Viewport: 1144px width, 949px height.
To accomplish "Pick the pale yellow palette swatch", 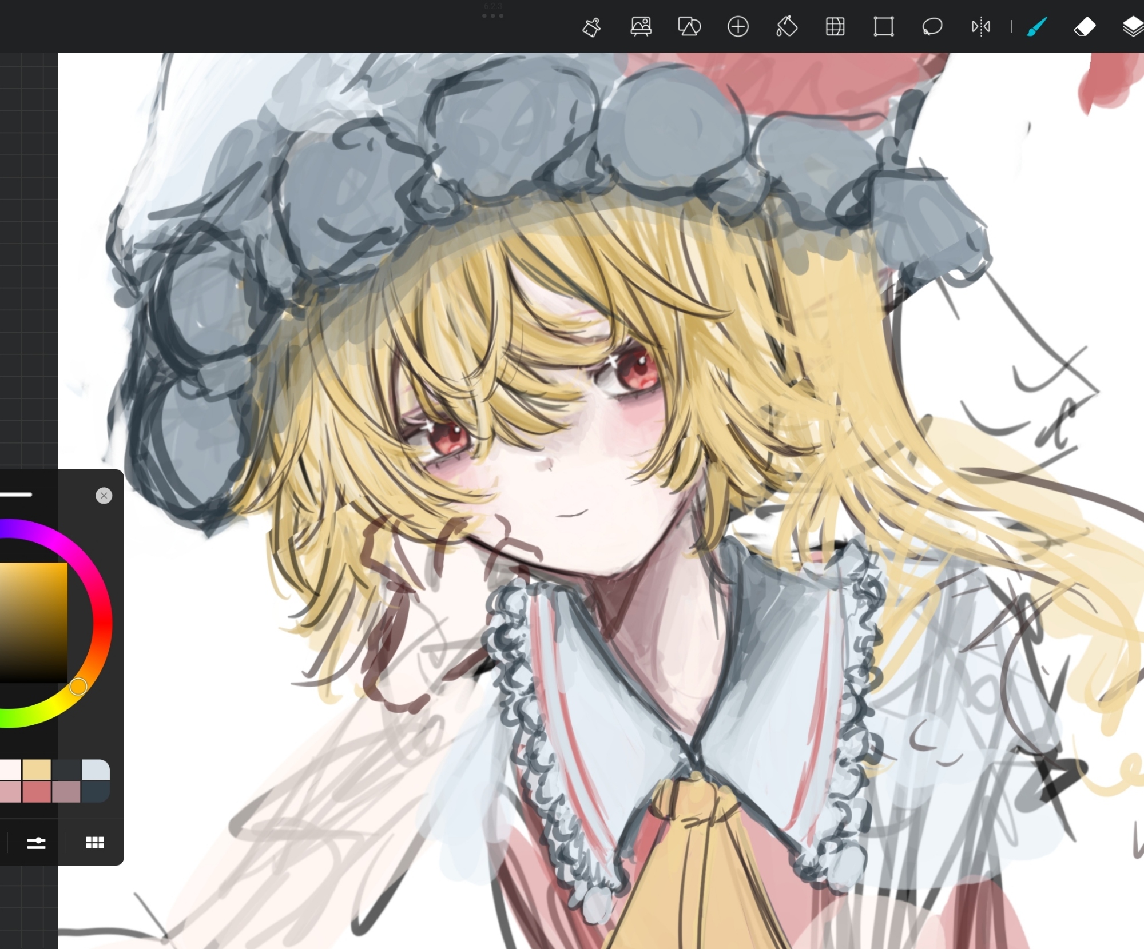I will point(37,769).
